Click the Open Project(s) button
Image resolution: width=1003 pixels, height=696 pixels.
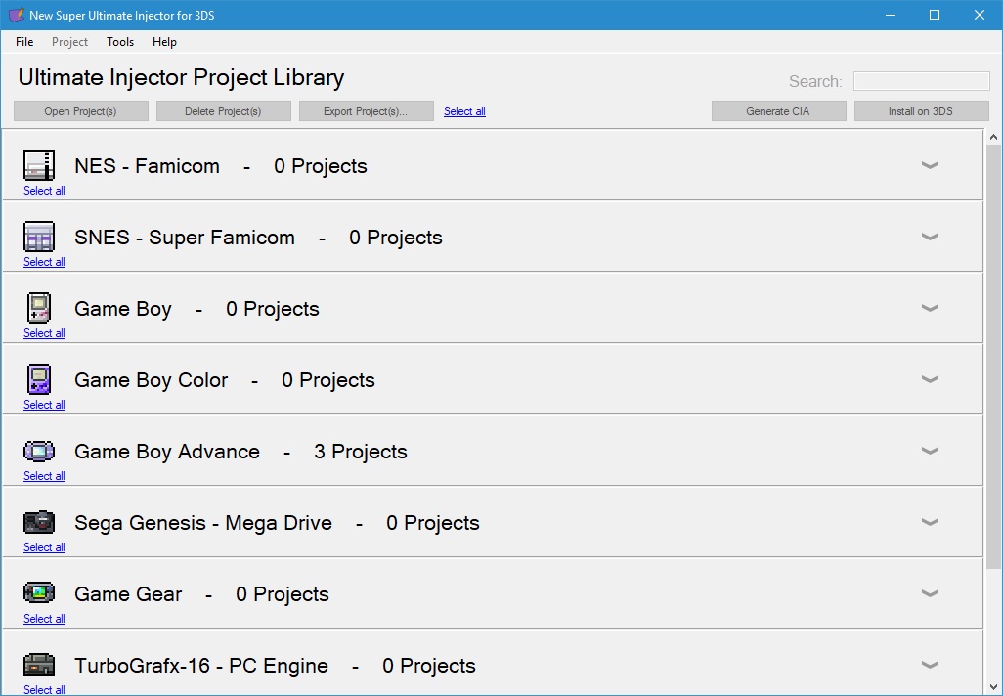coord(80,111)
